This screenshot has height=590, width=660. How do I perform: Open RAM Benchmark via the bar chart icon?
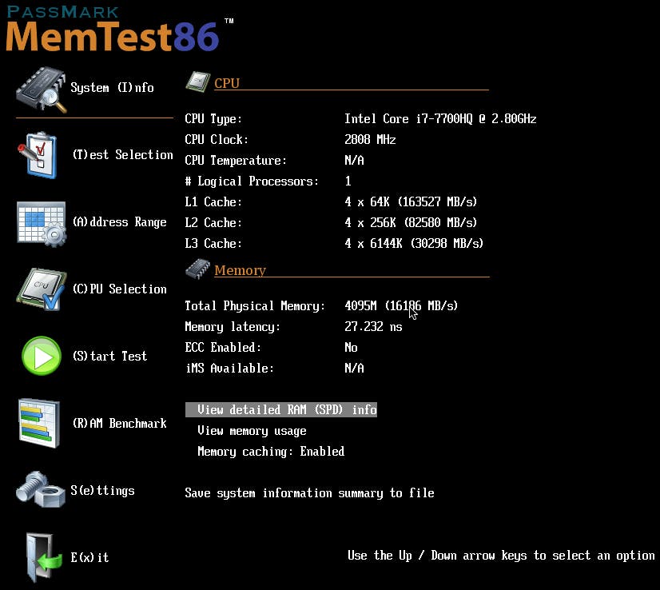41,422
